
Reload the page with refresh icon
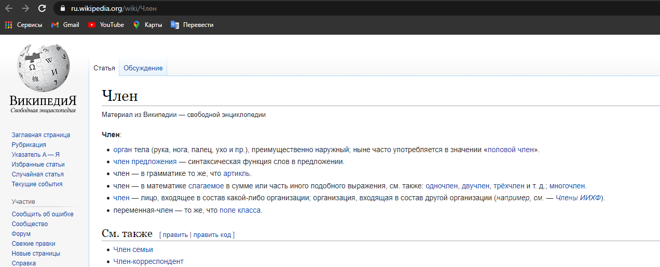(42, 8)
